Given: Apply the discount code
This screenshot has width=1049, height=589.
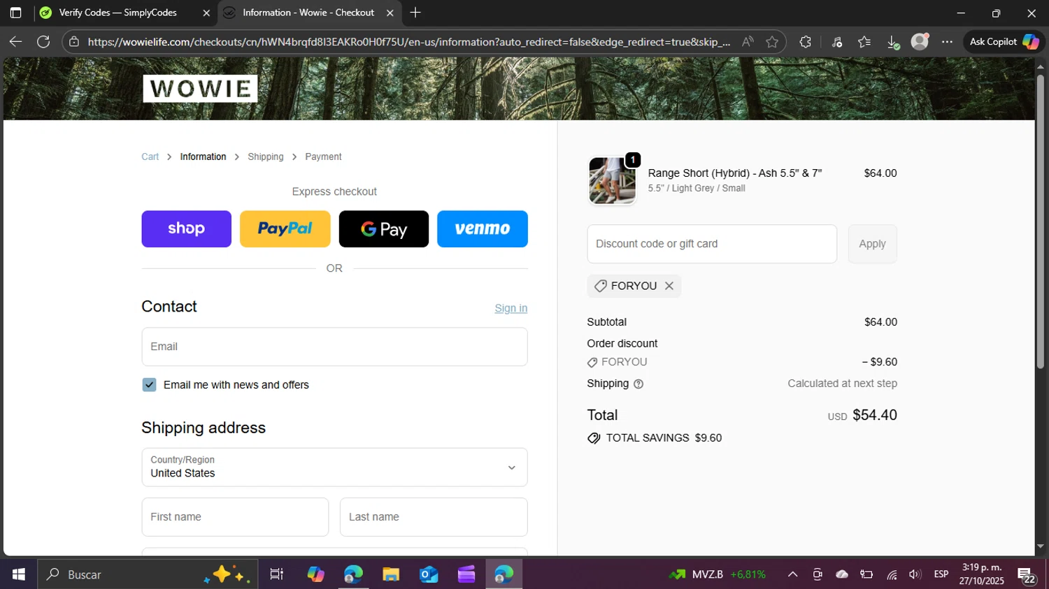Looking at the screenshot, I should tap(872, 244).
